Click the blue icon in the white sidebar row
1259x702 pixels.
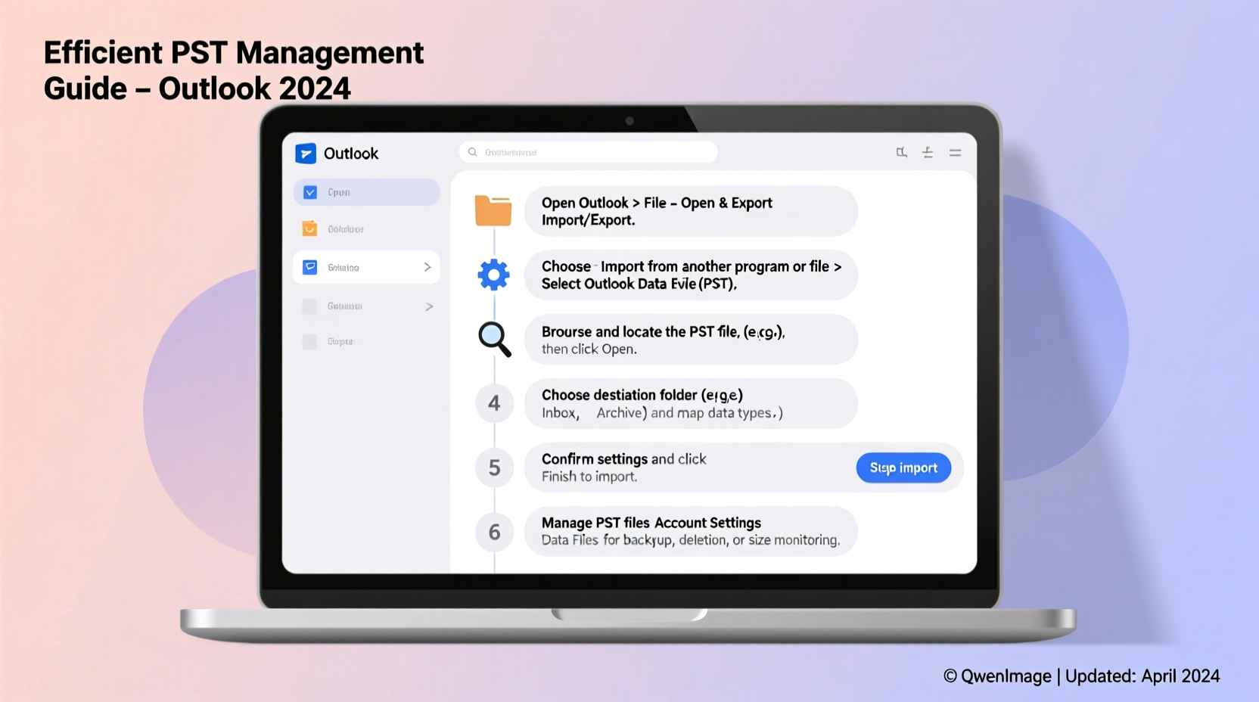click(310, 267)
